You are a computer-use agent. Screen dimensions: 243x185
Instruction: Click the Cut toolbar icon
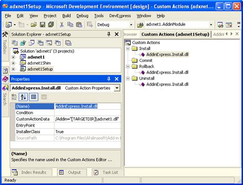point(62,25)
